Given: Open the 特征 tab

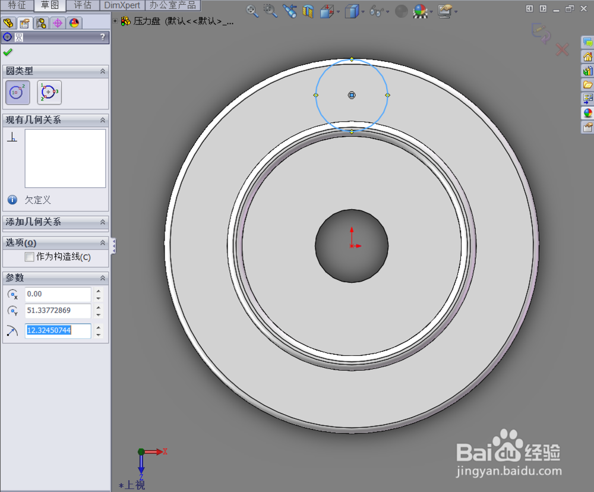Looking at the screenshot, I should tap(17, 5).
